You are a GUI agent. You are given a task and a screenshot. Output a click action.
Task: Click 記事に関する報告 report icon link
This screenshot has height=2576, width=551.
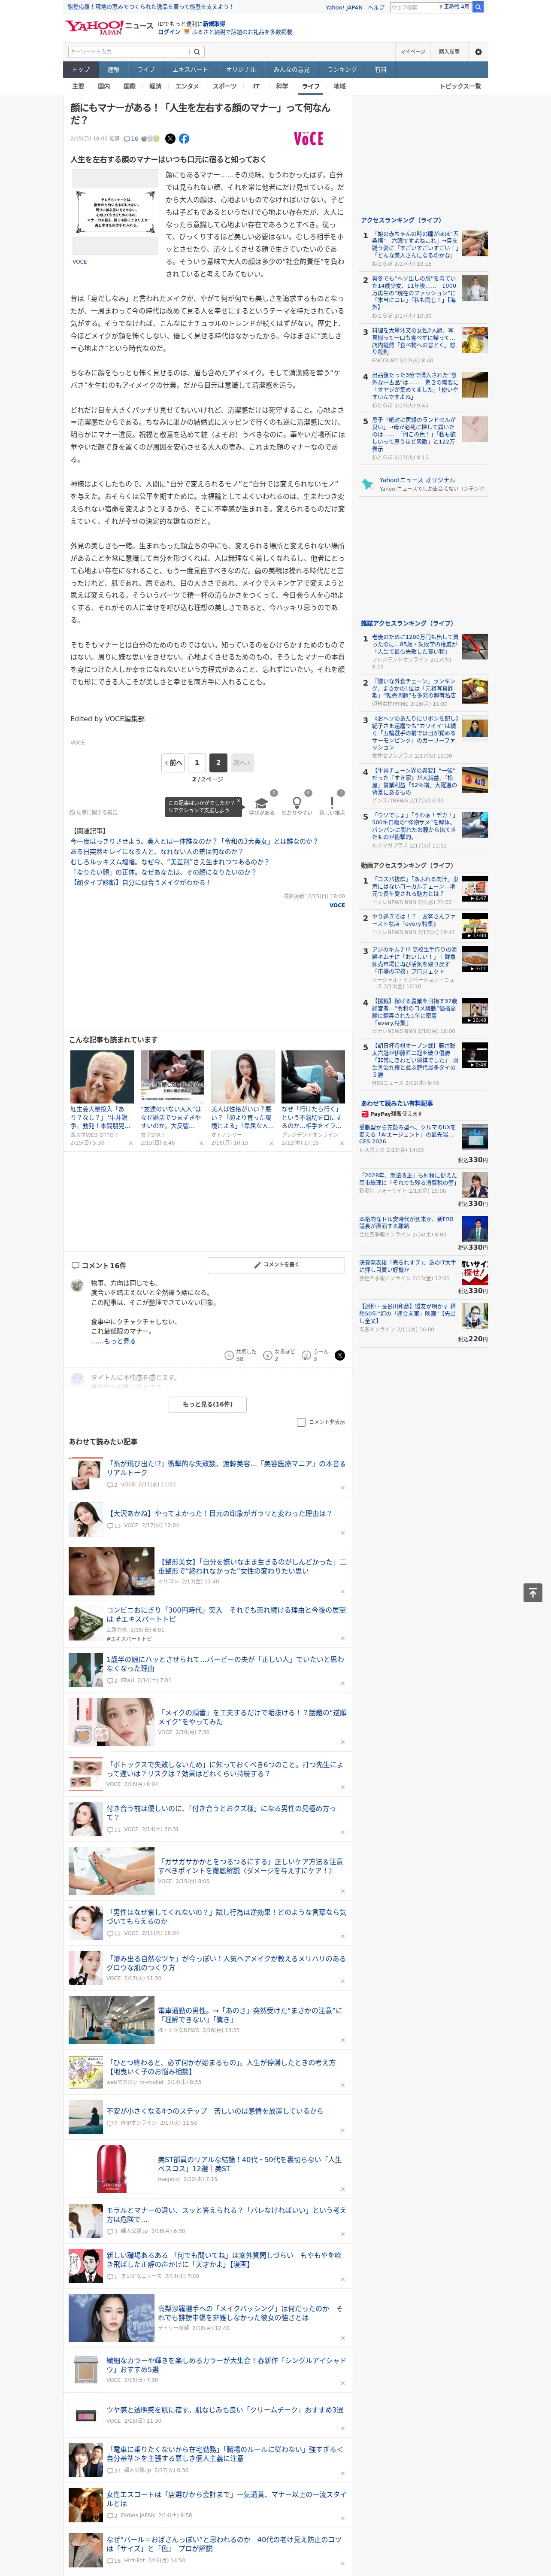click(94, 812)
